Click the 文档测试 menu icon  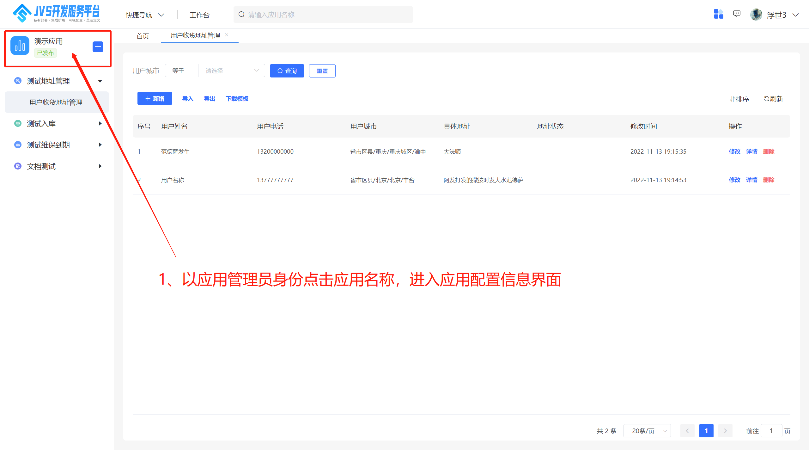pos(18,166)
